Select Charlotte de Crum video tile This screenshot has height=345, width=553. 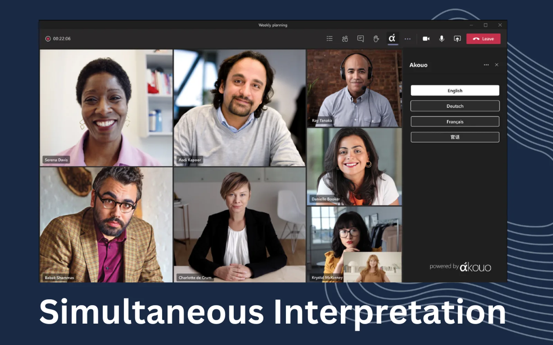[x=240, y=225]
